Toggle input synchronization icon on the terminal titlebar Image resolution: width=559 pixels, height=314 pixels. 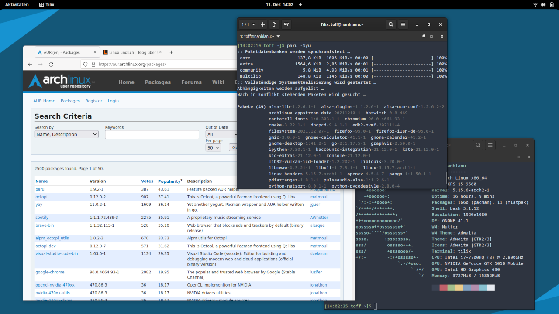point(423,36)
